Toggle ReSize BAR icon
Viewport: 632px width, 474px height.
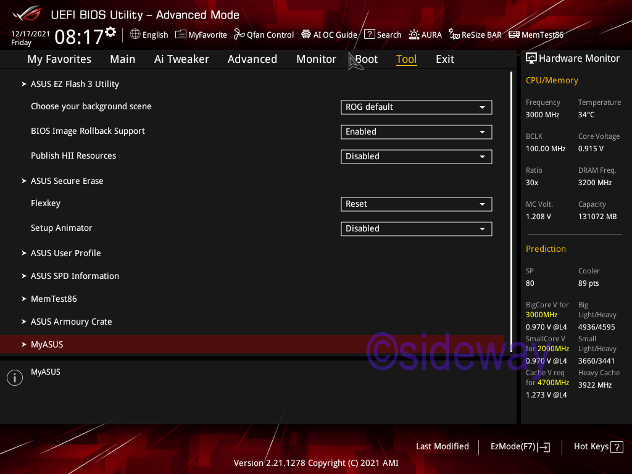pos(454,35)
